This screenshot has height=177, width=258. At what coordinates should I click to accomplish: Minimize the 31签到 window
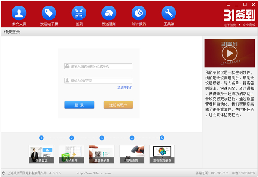click(236, 5)
